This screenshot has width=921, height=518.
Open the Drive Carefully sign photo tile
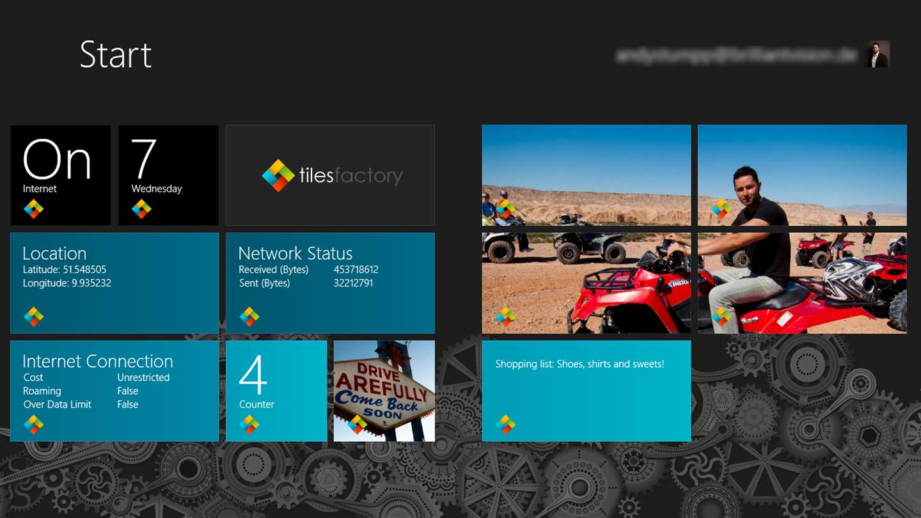coord(384,391)
